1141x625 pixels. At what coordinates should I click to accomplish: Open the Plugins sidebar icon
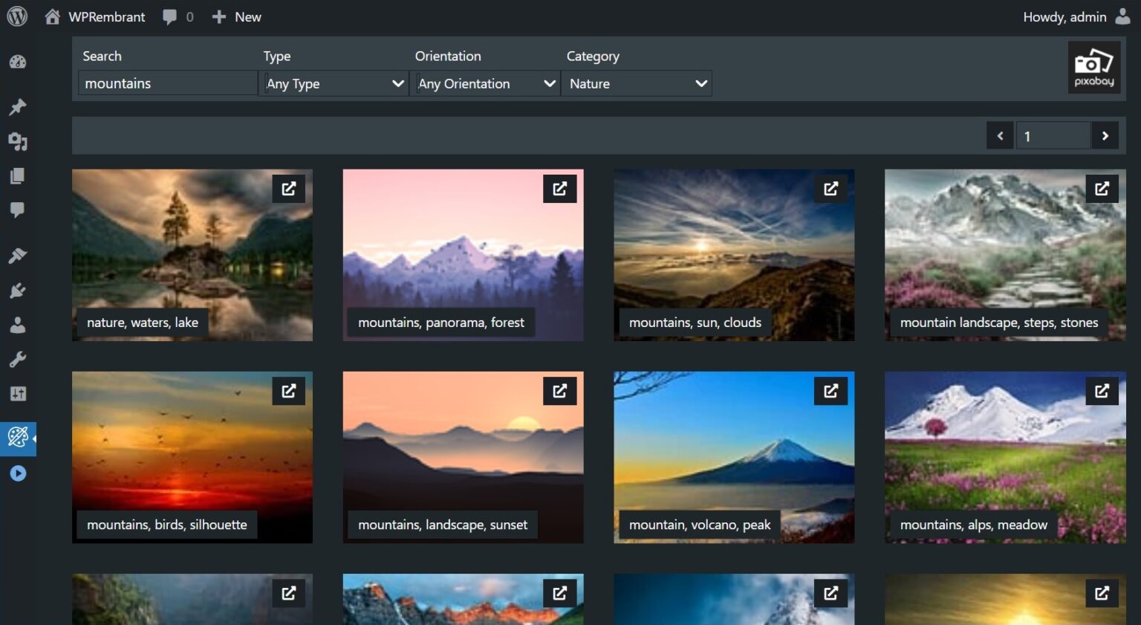coord(18,291)
